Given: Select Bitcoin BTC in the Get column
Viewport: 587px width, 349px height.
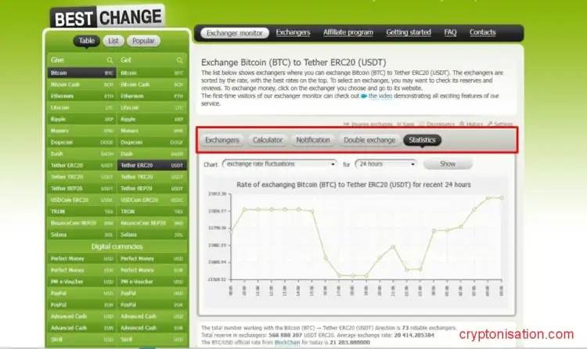Looking at the screenshot, I should click(x=152, y=73).
